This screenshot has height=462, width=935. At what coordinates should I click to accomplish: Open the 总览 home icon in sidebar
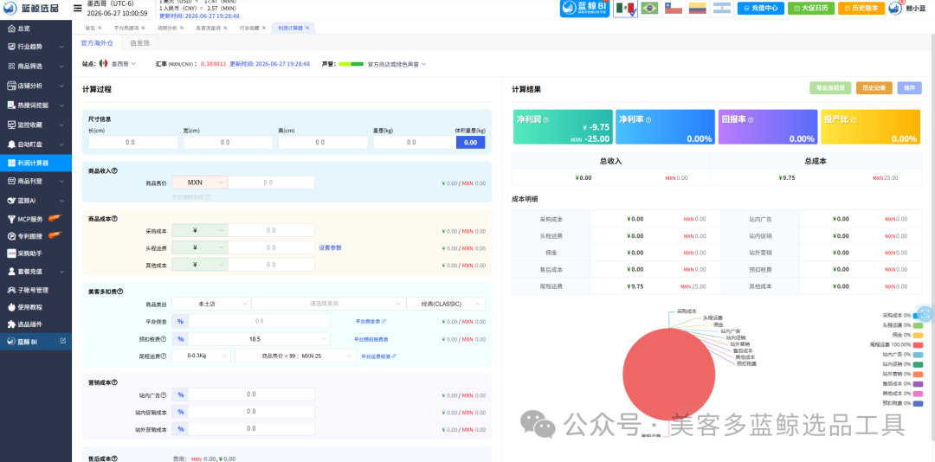[x=12, y=28]
